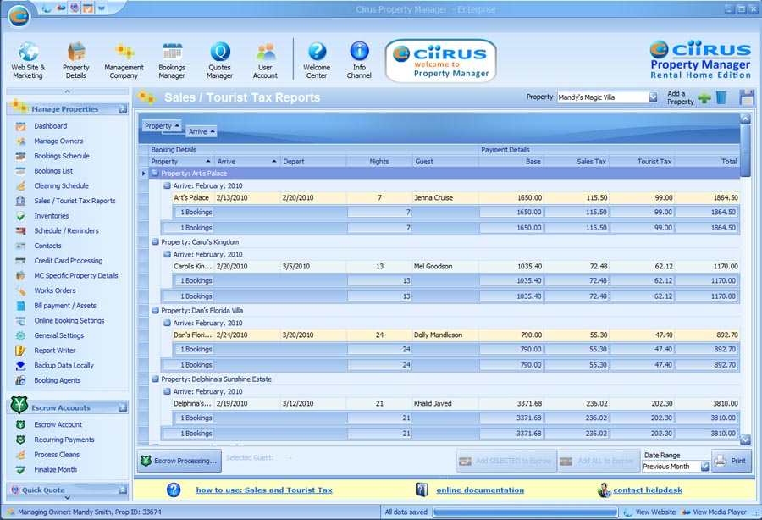762x520 pixels.
Task: Open Property Details toolbar icon
Action: pos(76,61)
